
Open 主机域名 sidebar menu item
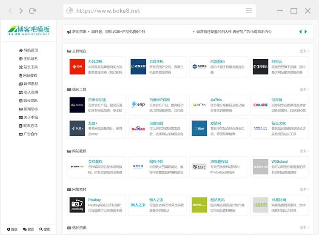click(28, 59)
